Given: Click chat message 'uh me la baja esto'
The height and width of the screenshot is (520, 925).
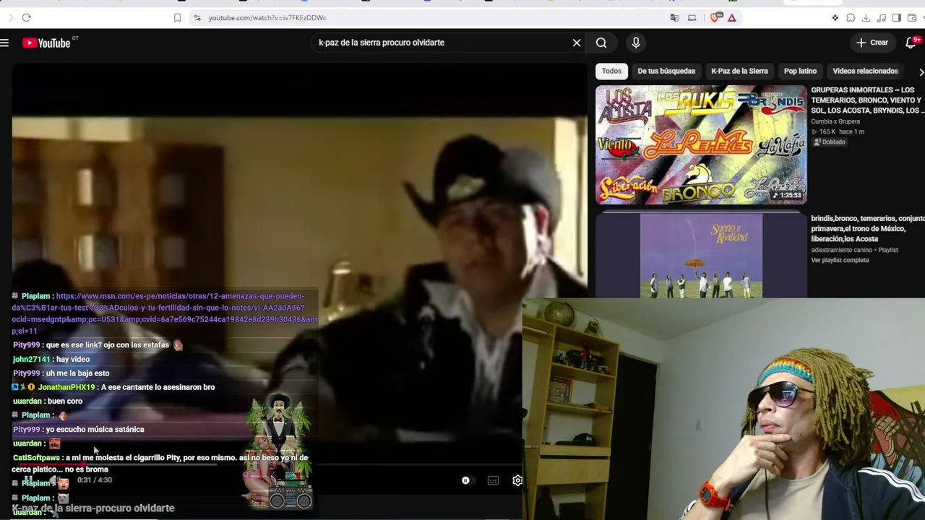Looking at the screenshot, I should pyautogui.click(x=77, y=373).
